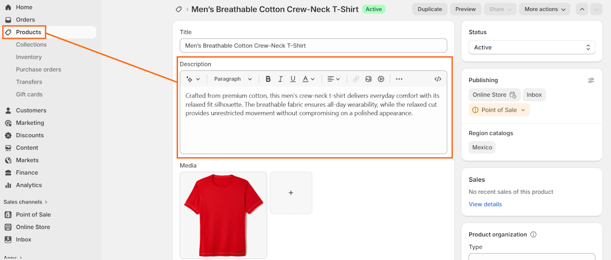Viewport: 611px width, 260px height.
Task: Open AI magic generate text menu
Action: pos(193,79)
